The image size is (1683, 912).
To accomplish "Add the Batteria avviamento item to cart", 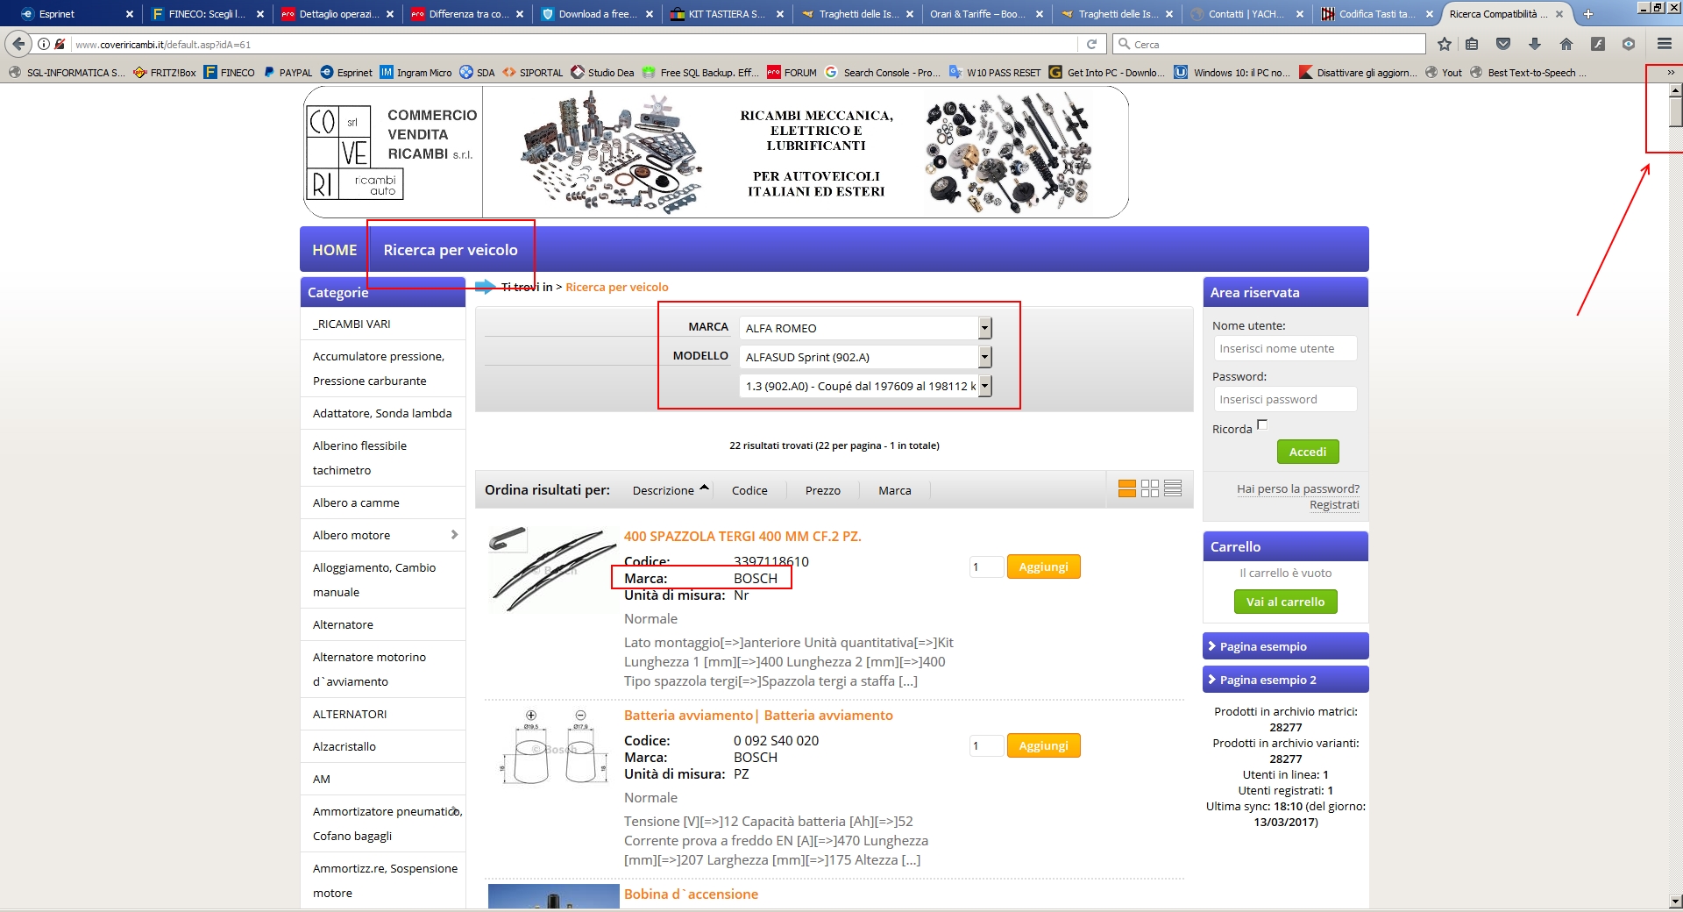I will coord(1043,745).
